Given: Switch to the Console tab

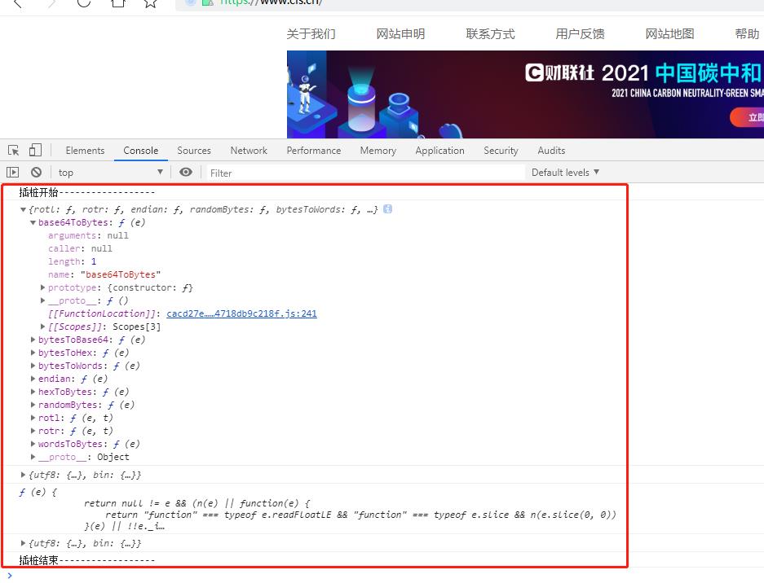Looking at the screenshot, I should point(141,151).
